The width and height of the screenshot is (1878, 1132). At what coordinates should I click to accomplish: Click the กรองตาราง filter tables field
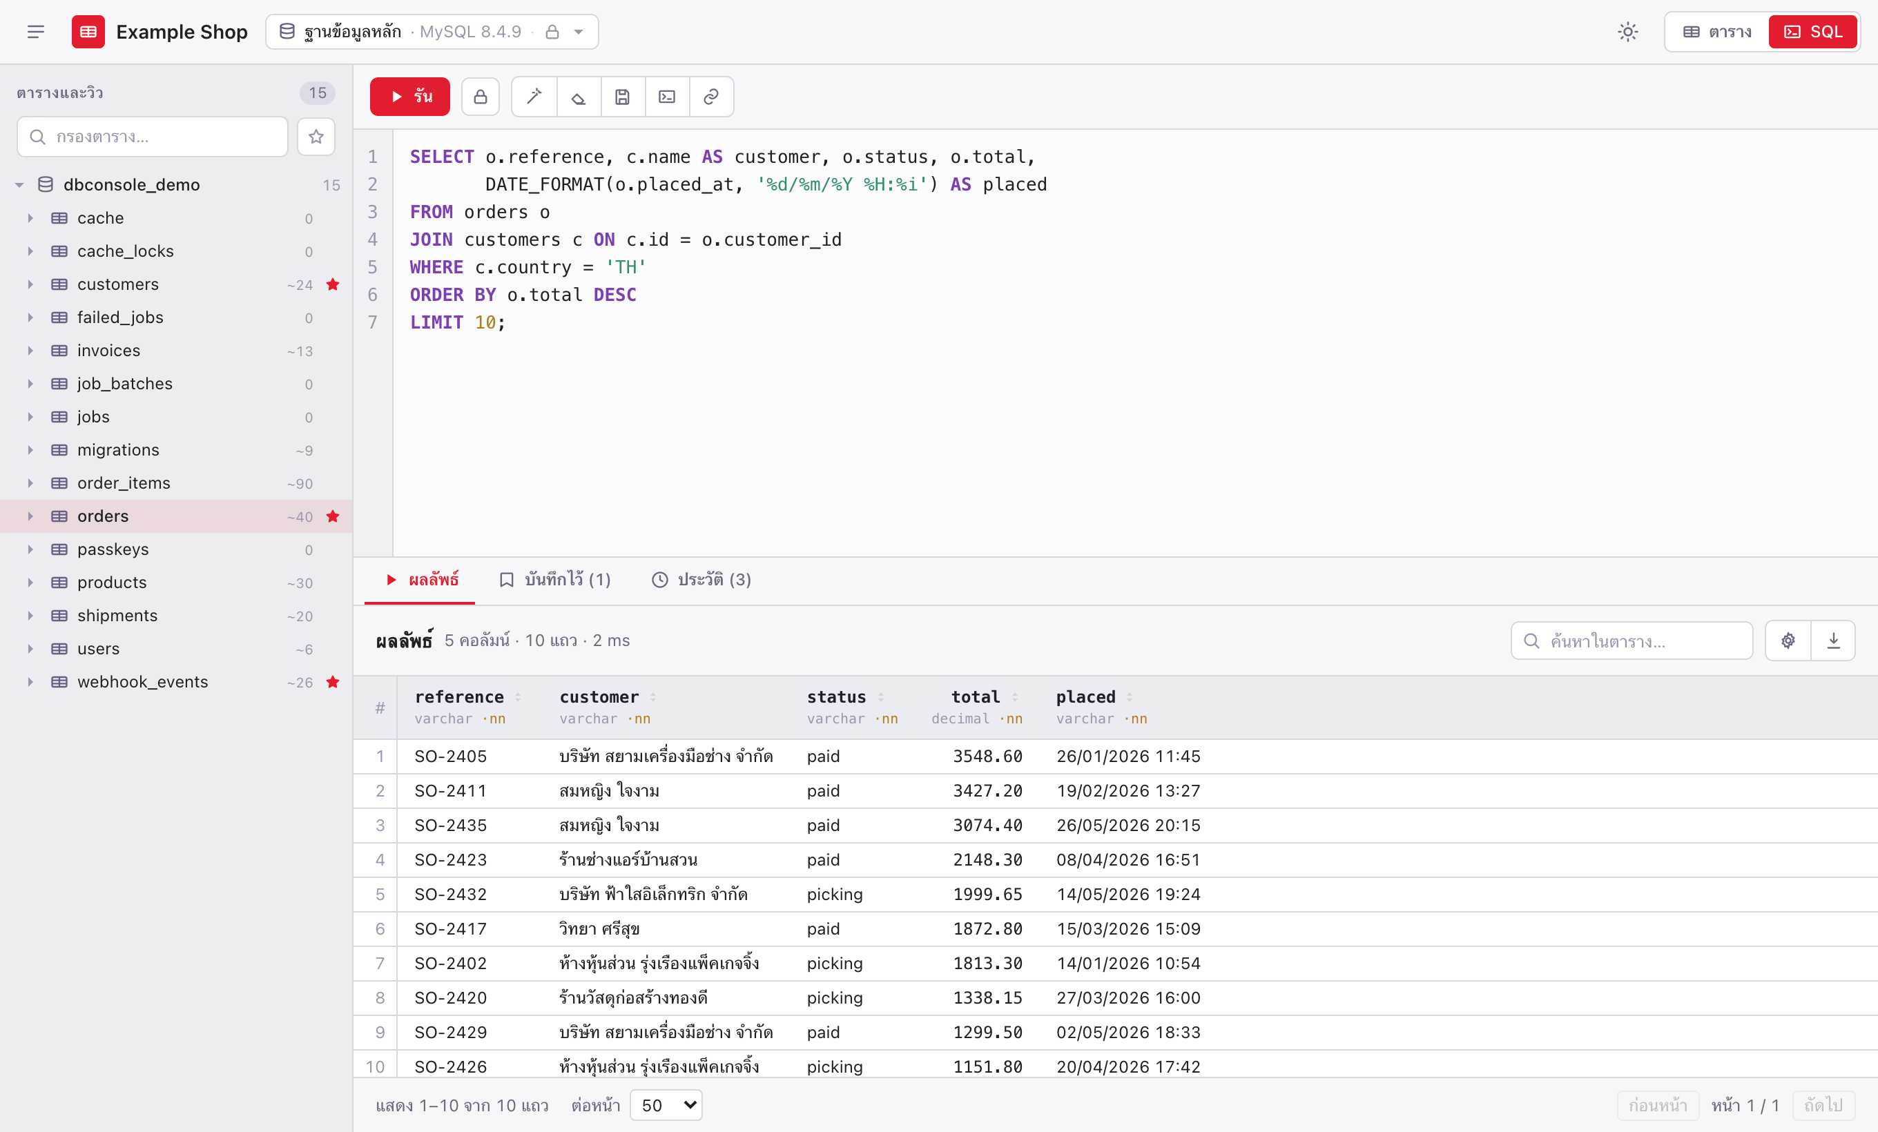[x=153, y=137]
